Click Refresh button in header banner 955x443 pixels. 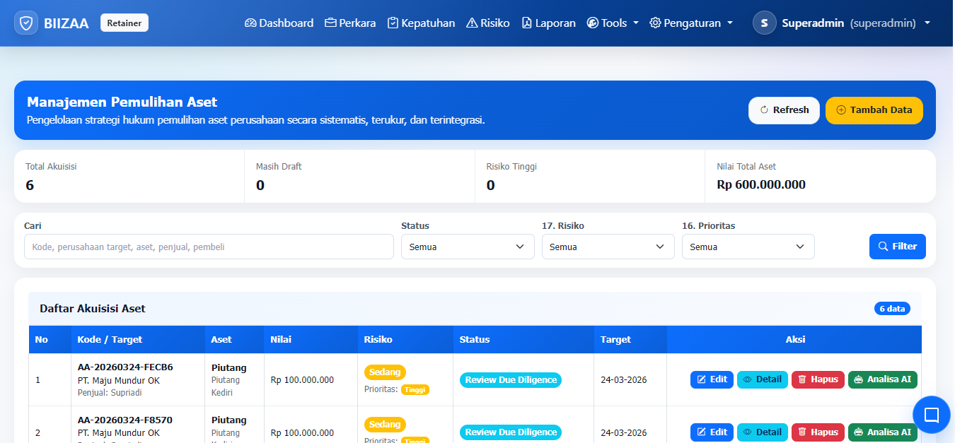[x=784, y=110]
